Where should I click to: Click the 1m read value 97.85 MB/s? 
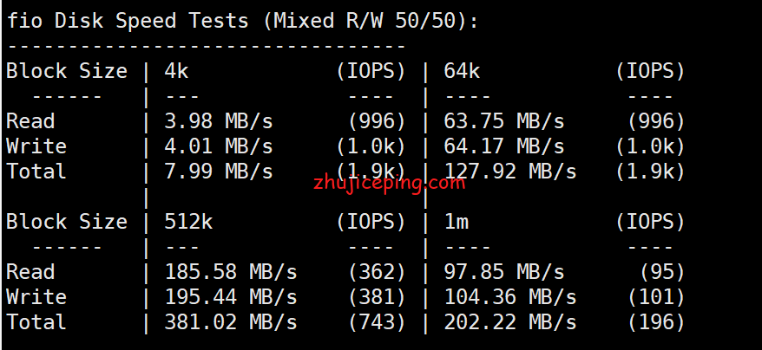[504, 272]
